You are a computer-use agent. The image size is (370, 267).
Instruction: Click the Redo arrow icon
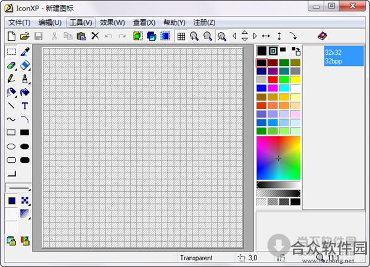(122, 36)
